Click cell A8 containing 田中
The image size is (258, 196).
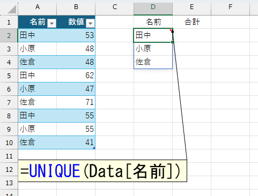38,116
